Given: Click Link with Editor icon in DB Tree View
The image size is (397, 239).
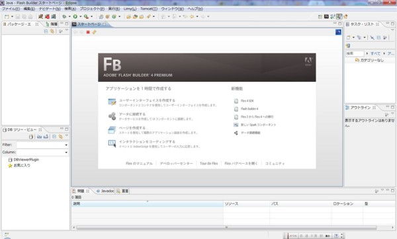Looking at the screenshot, I should (60, 137).
